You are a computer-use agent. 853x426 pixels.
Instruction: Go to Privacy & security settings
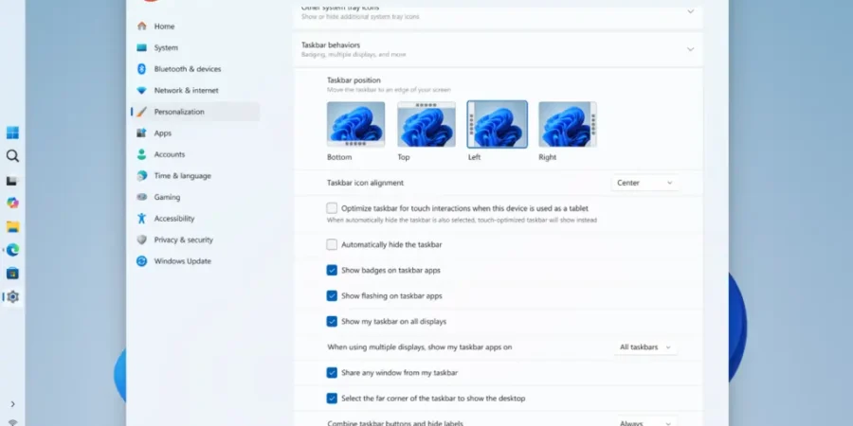[x=194, y=240]
